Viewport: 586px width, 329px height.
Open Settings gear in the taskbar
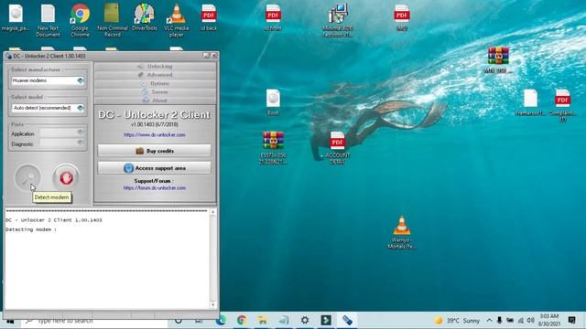(x=305, y=320)
